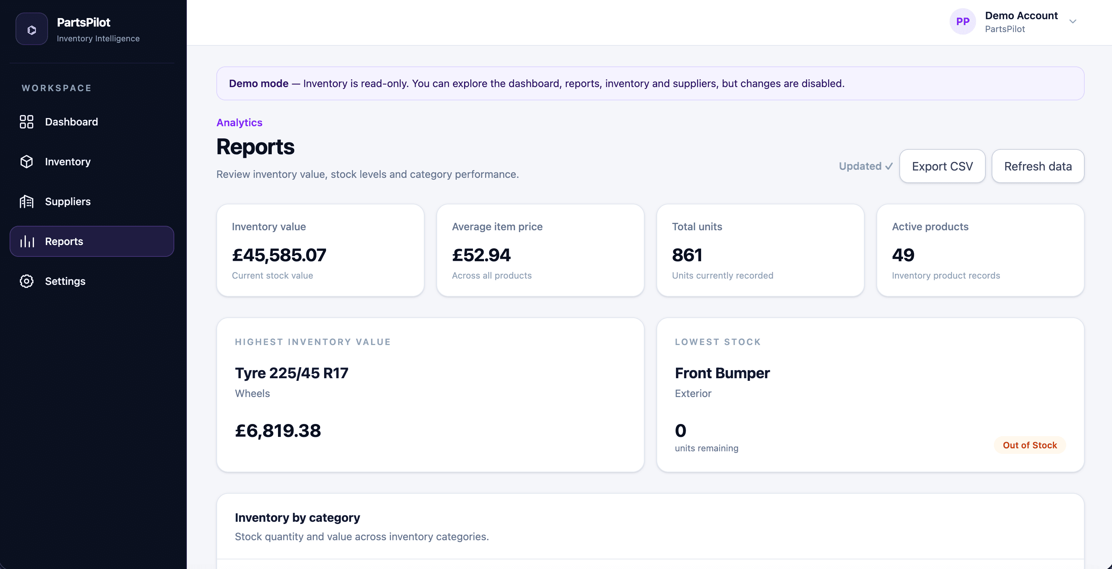The image size is (1112, 569).
Task: Click the Reports page title
Action: coord(255,146)
